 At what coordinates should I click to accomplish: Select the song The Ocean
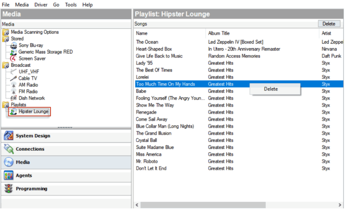pyautogui.click(x=147, y=42)
